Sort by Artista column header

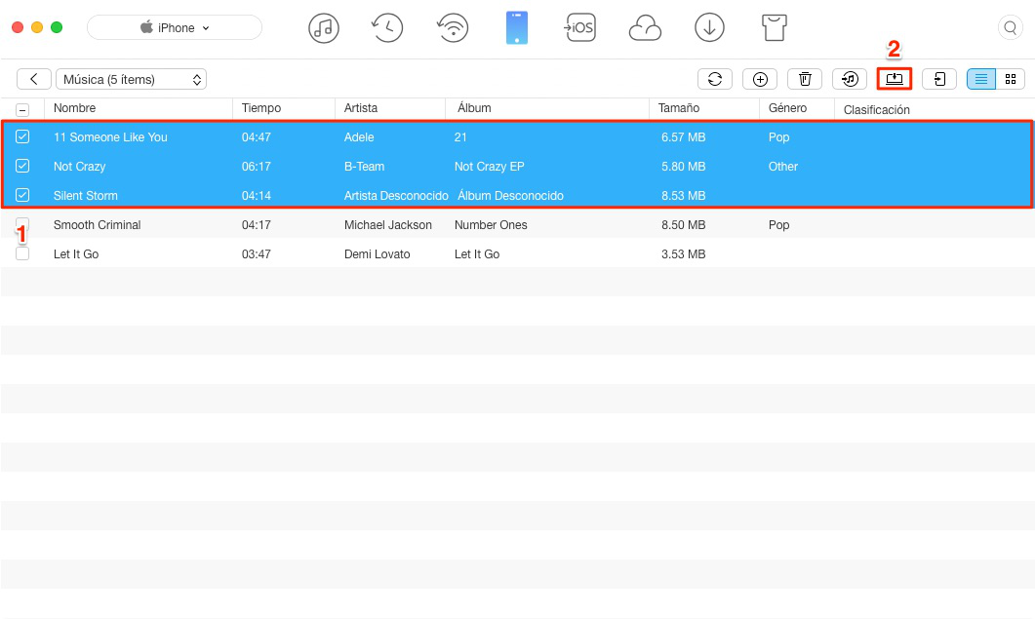point(360,108)
